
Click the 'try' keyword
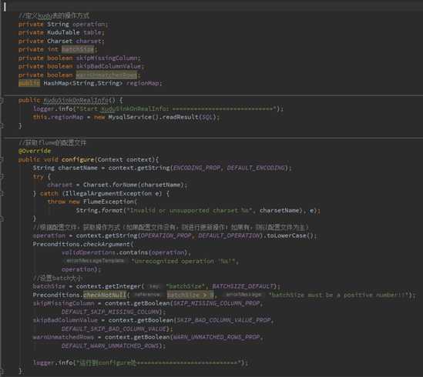pos(39,177)
